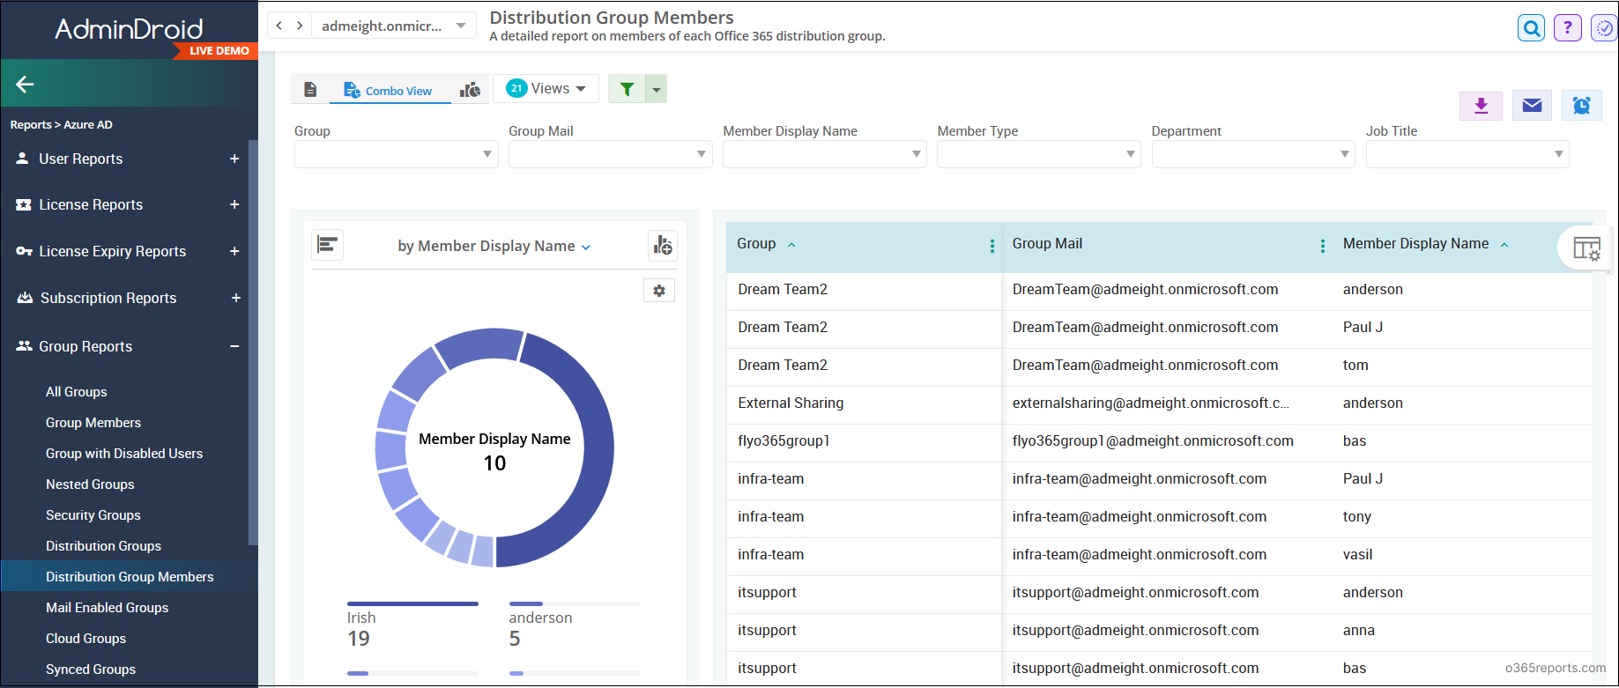This screenshot has width=1619, height=688.
Task: Open the table column settings icon
Action: 1586,249
